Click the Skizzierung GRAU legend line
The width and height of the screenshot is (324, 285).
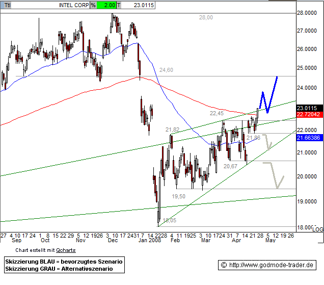pos(59,269)
